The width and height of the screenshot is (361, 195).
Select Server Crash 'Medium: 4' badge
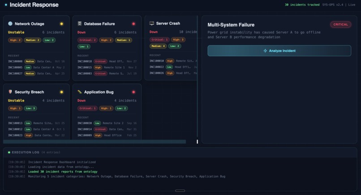coord(158,46)
